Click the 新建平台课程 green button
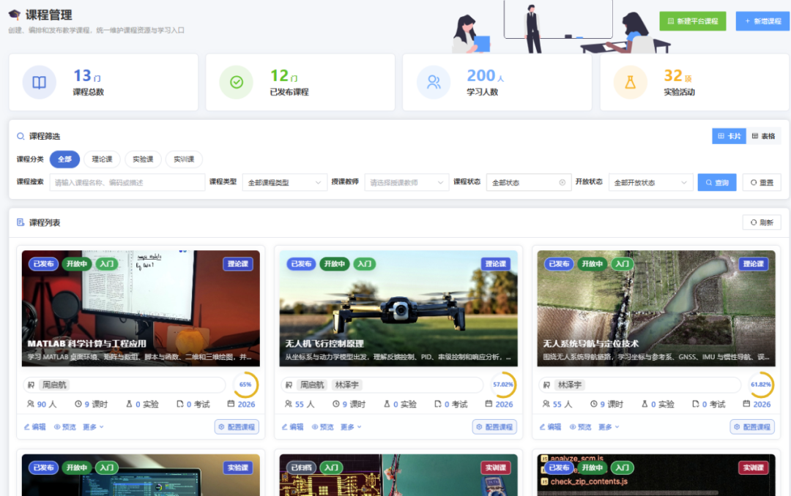The image size is (791, 496). tap(693, 21)
